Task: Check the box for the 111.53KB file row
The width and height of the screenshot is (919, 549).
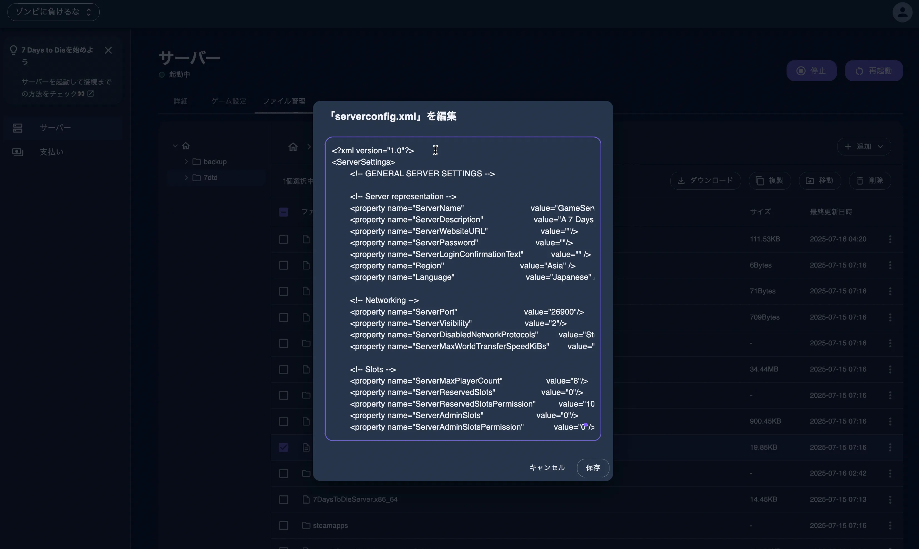Action: point(283,239)
